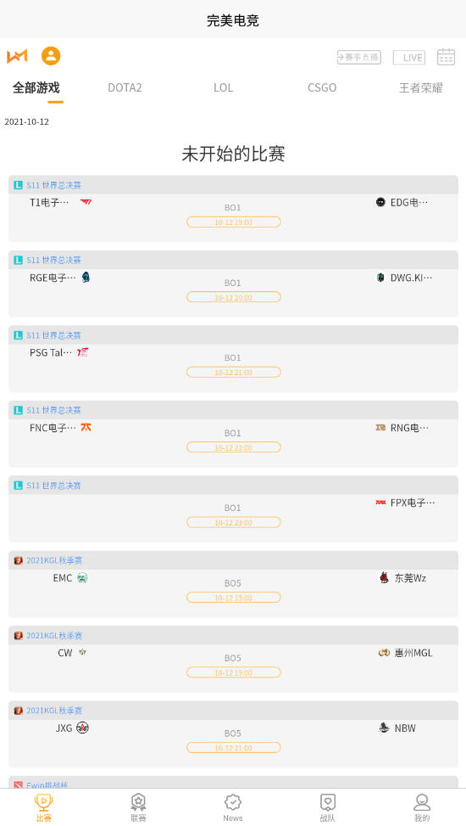Open 战队 teams in bottom navigation

pyautogui.click(x=327, y=807)
